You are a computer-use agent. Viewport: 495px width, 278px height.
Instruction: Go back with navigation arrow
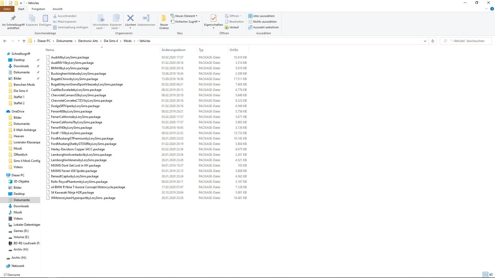(x=5, y=41)
